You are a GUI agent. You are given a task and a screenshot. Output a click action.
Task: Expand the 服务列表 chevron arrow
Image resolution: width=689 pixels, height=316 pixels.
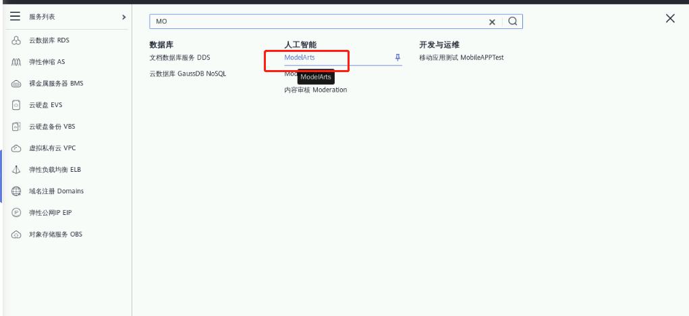click(124, 17)
